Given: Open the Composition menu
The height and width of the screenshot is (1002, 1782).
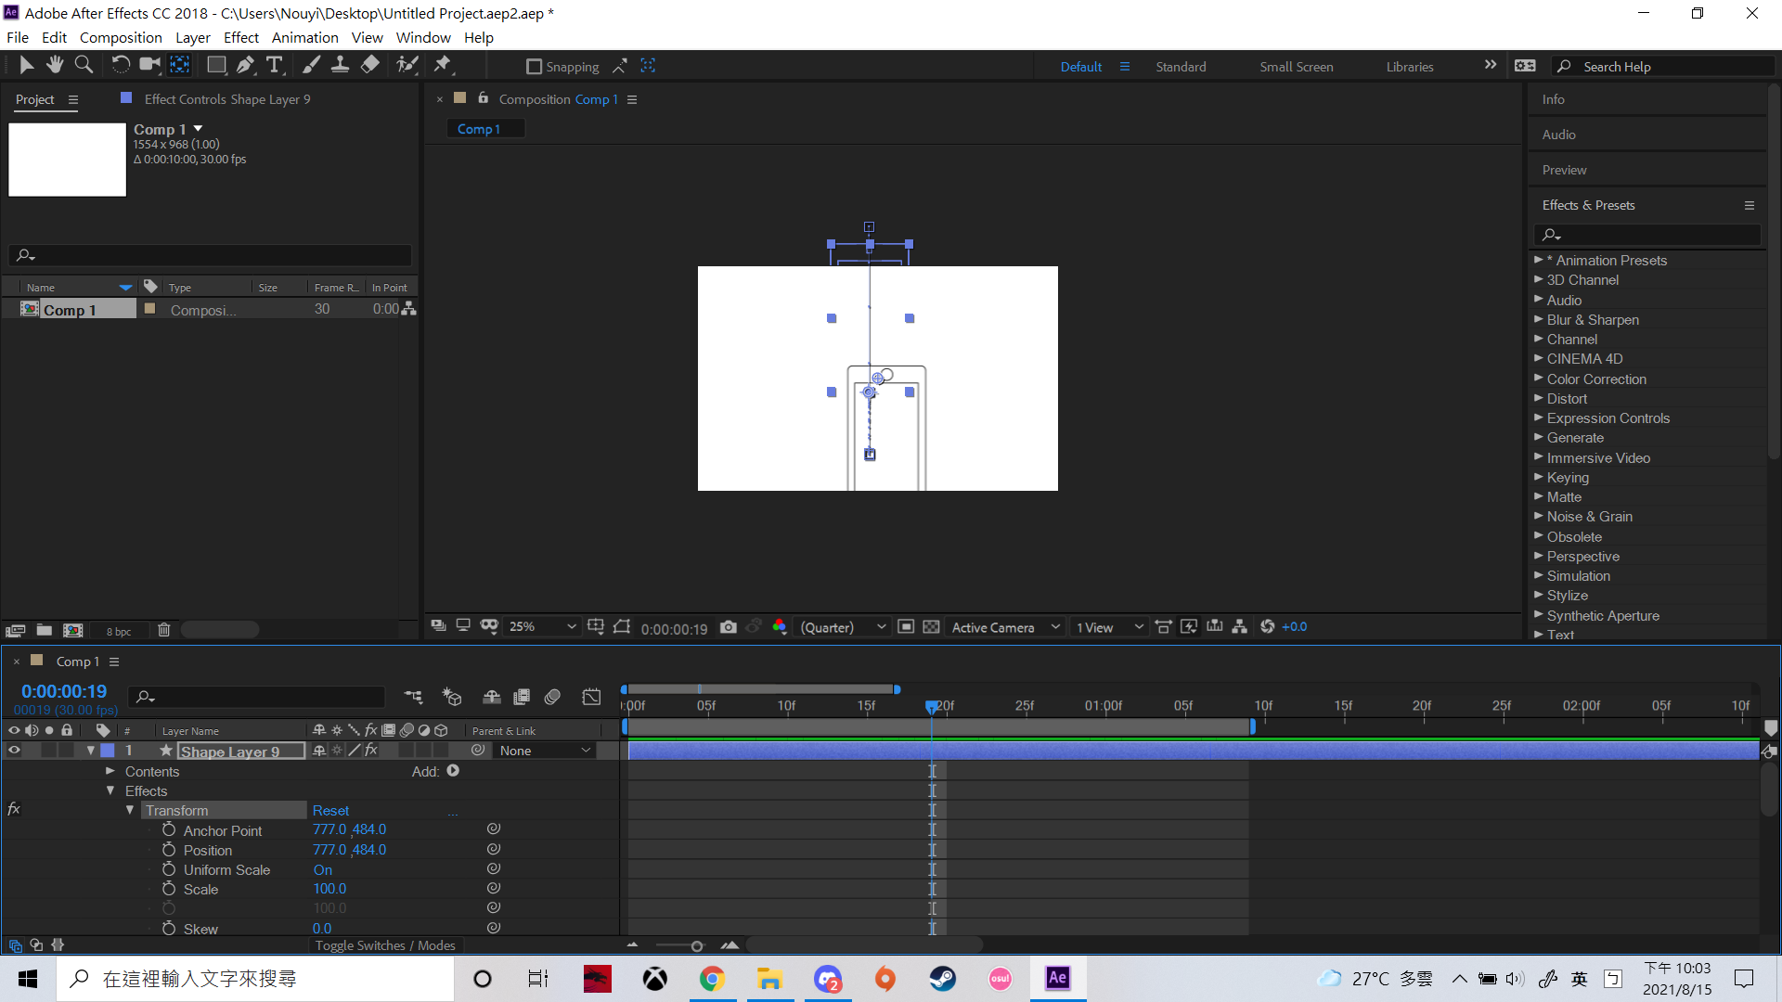Looking at the screenshot, I should point(121,38).
